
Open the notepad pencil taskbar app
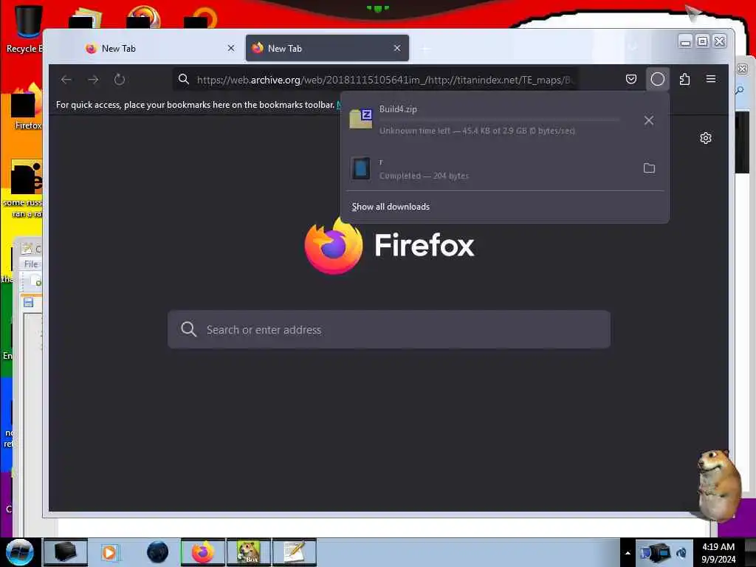294,552
